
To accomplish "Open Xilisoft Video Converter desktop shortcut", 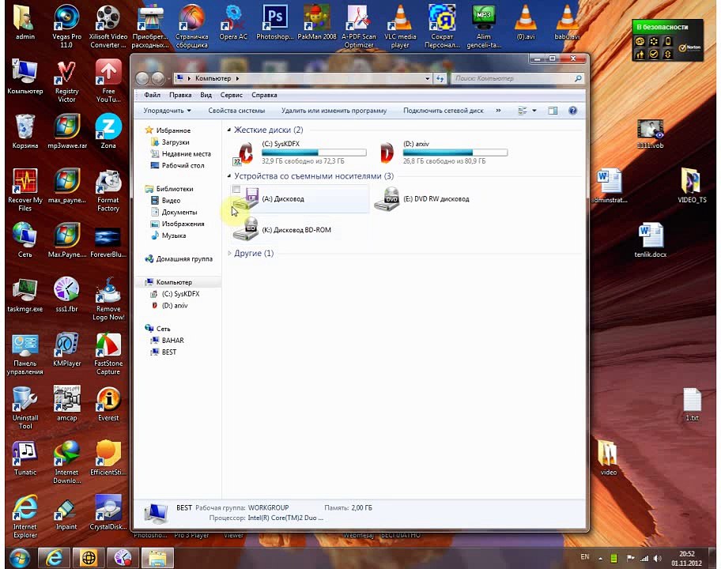I will coord(108,26).
